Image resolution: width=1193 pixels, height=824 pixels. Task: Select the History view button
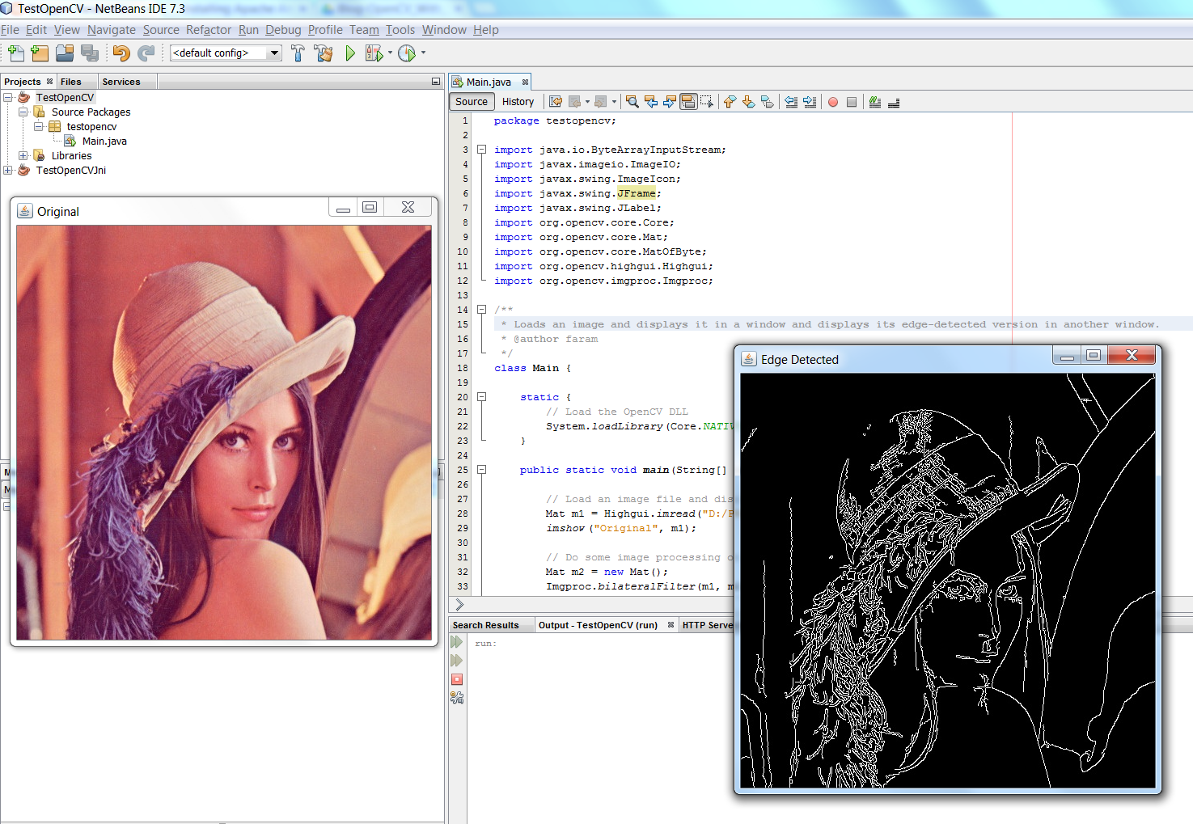pyautogui.click(x=518, y=101)
